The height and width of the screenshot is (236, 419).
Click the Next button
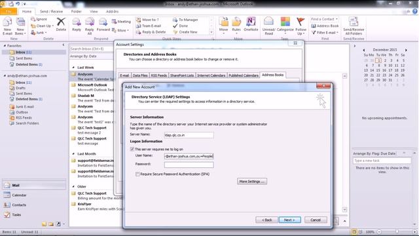(289, 220)
